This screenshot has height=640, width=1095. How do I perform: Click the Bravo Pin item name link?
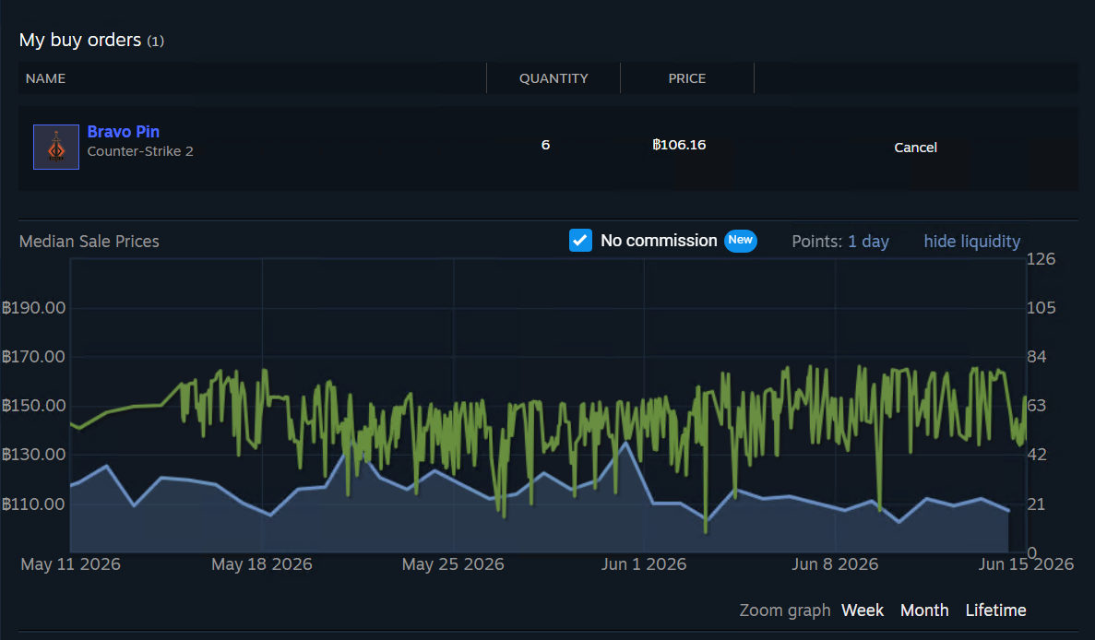(123, 131)
